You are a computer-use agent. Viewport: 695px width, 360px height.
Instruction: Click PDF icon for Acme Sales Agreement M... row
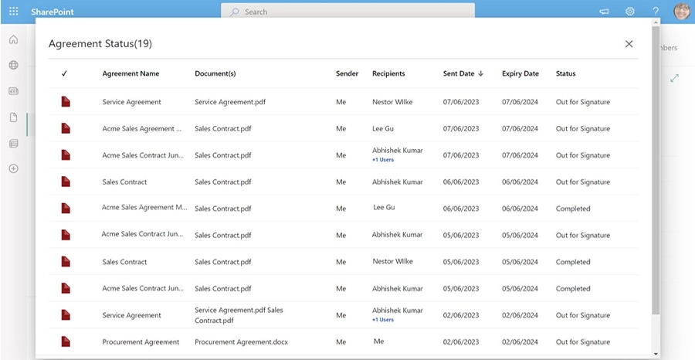pos(66,208)
